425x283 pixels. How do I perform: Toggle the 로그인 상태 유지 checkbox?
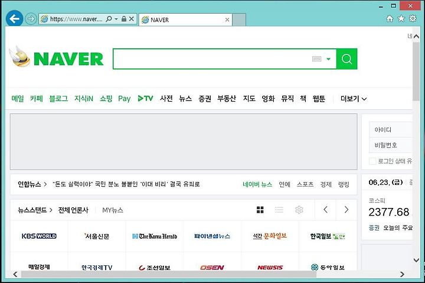click(372, 161)
